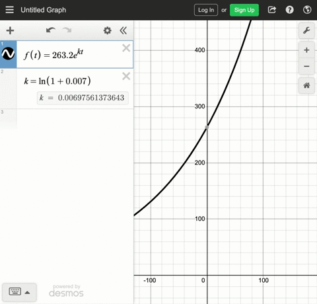Remove the k = ln(1+0.007) expression
Screen dimensions: 317x304
tap(126, 76)
